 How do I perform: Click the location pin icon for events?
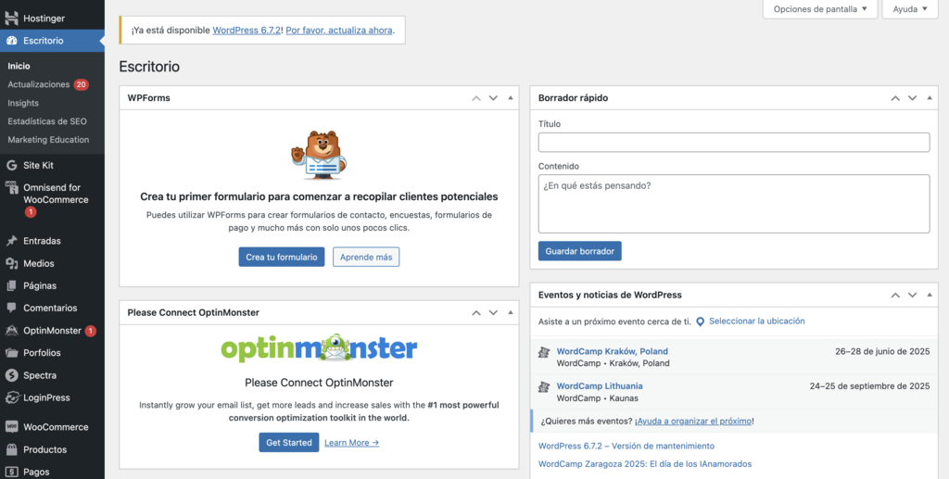click(701, 321)
